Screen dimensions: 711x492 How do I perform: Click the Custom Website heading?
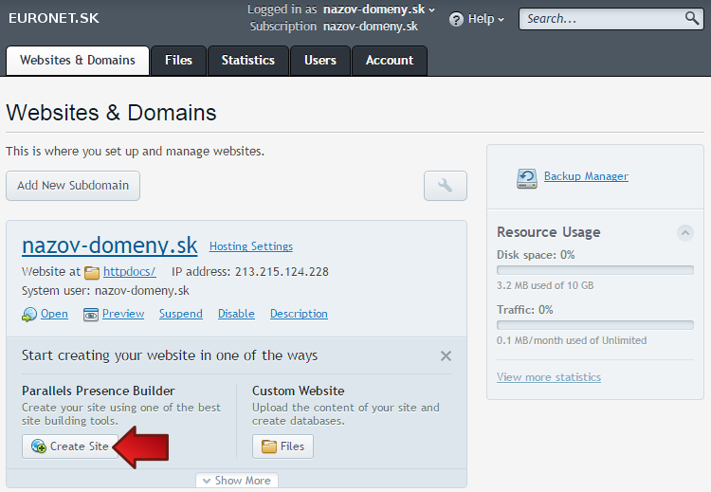click(x=299, y=391)
